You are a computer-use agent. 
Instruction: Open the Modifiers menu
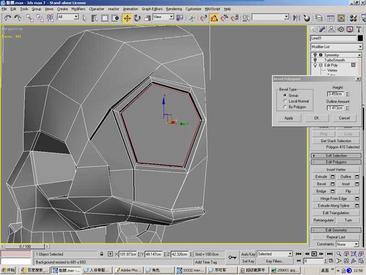click(78, 9)
